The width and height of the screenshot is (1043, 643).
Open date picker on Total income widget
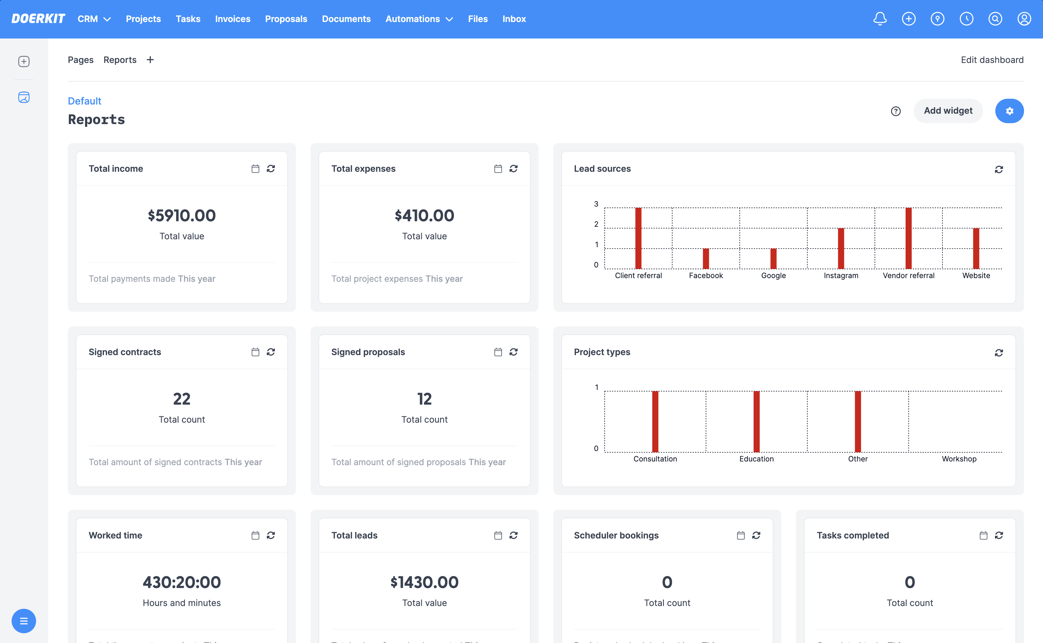255,169
